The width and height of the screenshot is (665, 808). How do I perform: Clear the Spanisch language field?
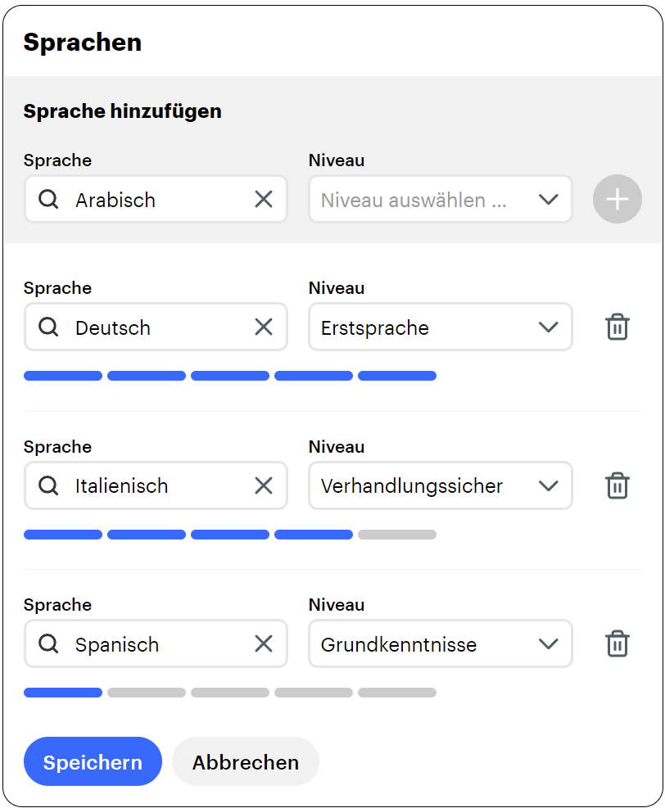(263, 644)
